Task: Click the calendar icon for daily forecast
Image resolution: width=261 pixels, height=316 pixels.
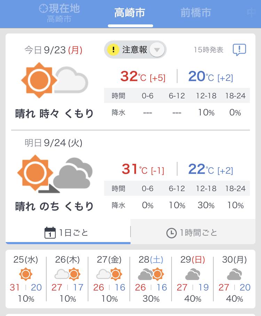Action: pos(50,232)
